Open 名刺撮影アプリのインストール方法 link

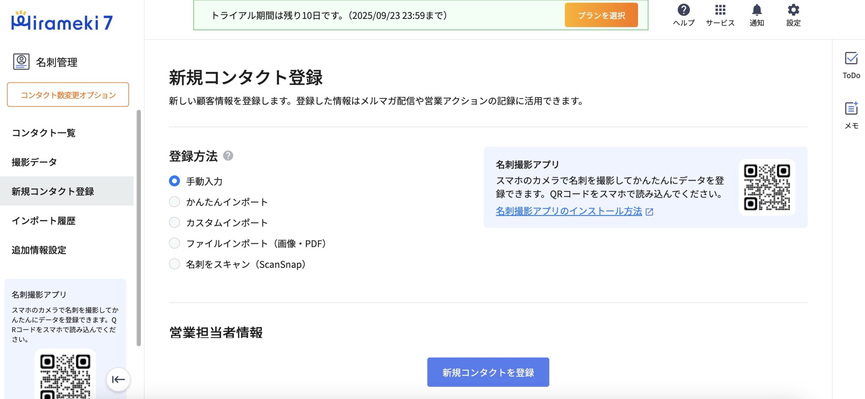(x=569, y=211)
